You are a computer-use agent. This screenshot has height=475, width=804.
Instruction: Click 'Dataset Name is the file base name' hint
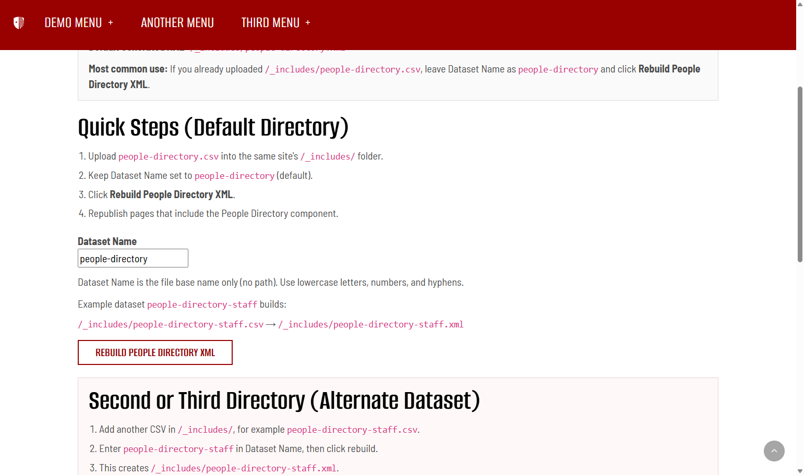[x=271, y=283]
